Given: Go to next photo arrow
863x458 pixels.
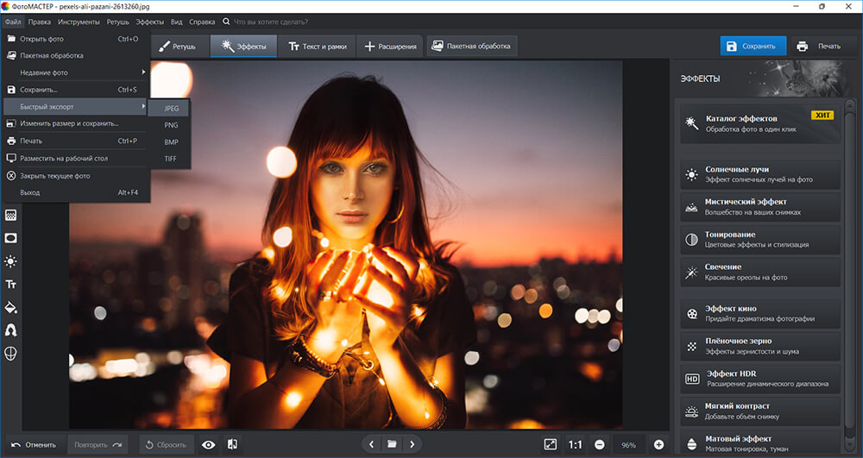Looking at the screenshot, I should (x=413, y=444).
